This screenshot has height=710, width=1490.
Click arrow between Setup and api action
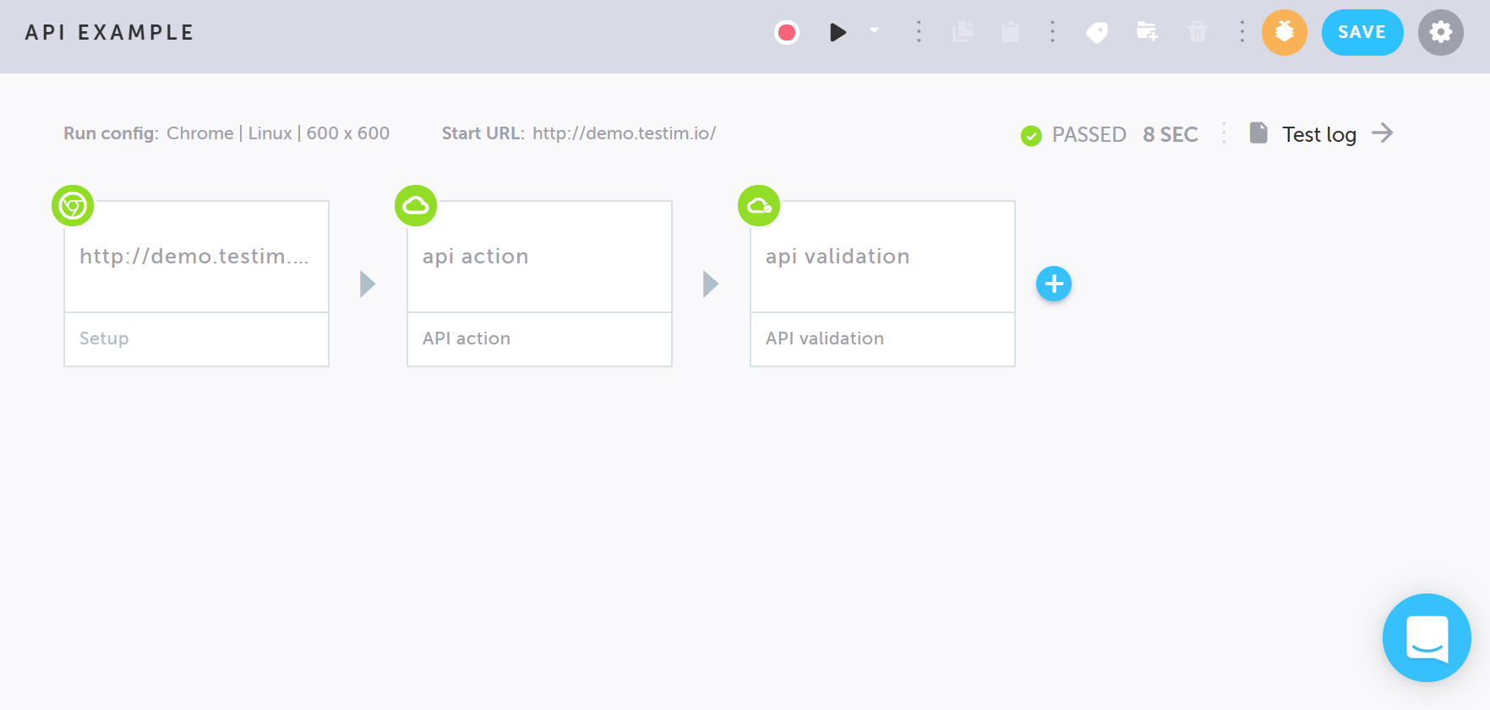(x=368, y=284)
